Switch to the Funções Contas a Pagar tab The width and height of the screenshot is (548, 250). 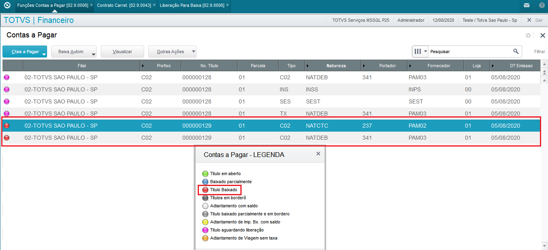pos(53,5)
